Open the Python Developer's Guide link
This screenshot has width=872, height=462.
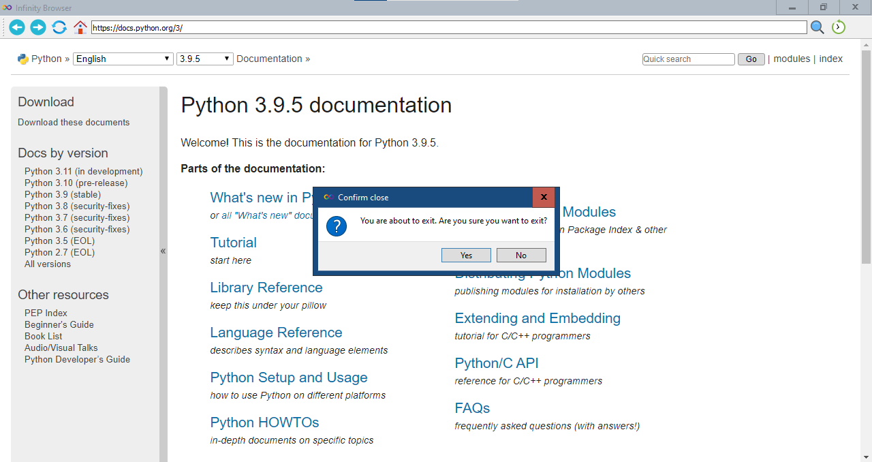(78, 360)
